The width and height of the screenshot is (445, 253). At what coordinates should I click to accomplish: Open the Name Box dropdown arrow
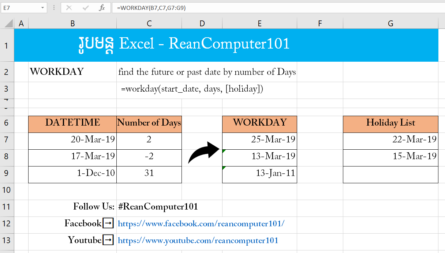pos(43,8)
